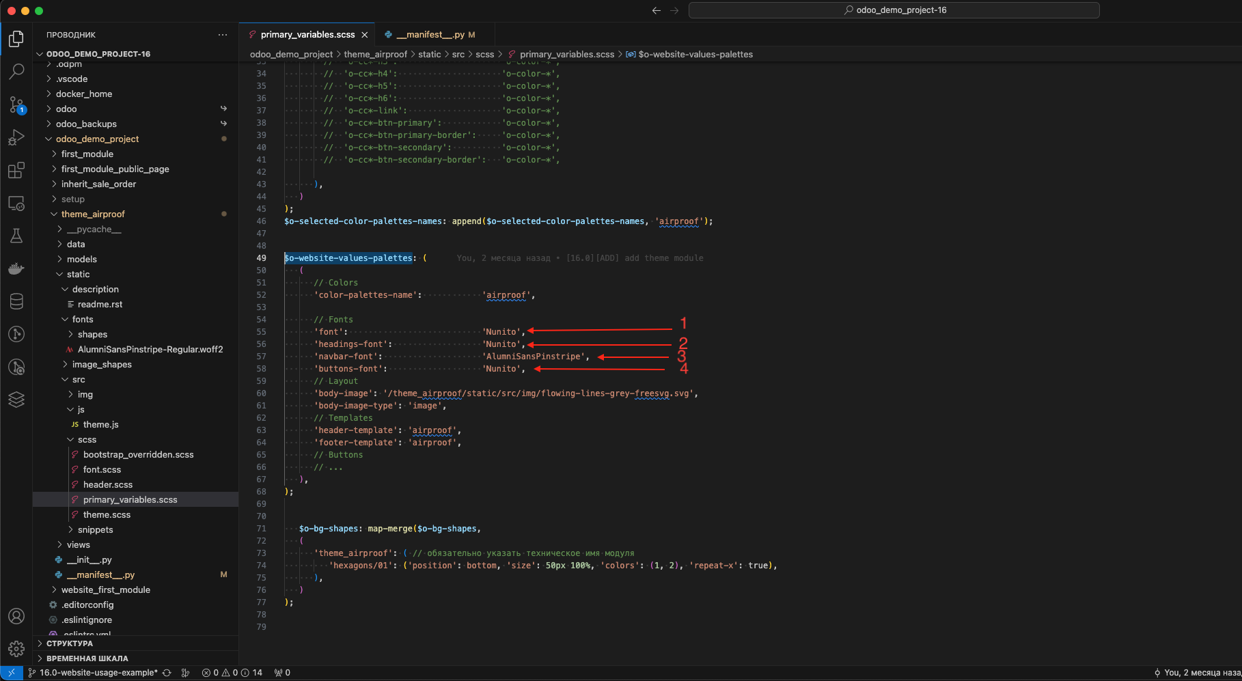Expand the inherit_sale_order folder
Image resolution: width=1242 pixels, height=681 pixels.
click(x=135, y=184)
